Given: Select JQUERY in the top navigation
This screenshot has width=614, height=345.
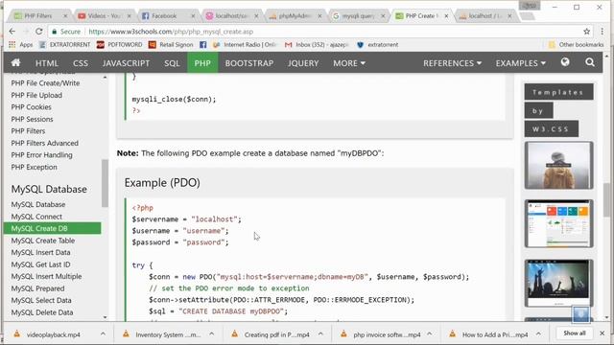Looking at the screenshot, I should pyautogui.click(x=303, y=63).
